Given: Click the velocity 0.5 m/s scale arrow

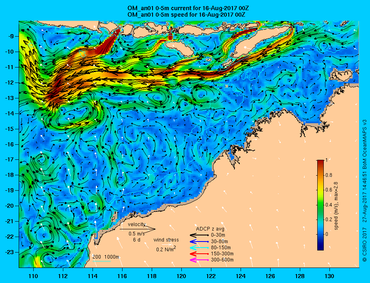Looking at the screenshot, I should (138, 229).
